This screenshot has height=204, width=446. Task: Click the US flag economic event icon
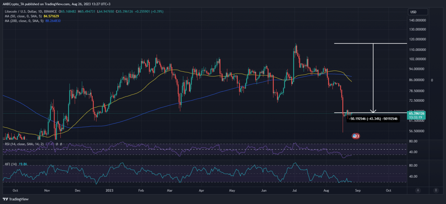coord(355,136)
